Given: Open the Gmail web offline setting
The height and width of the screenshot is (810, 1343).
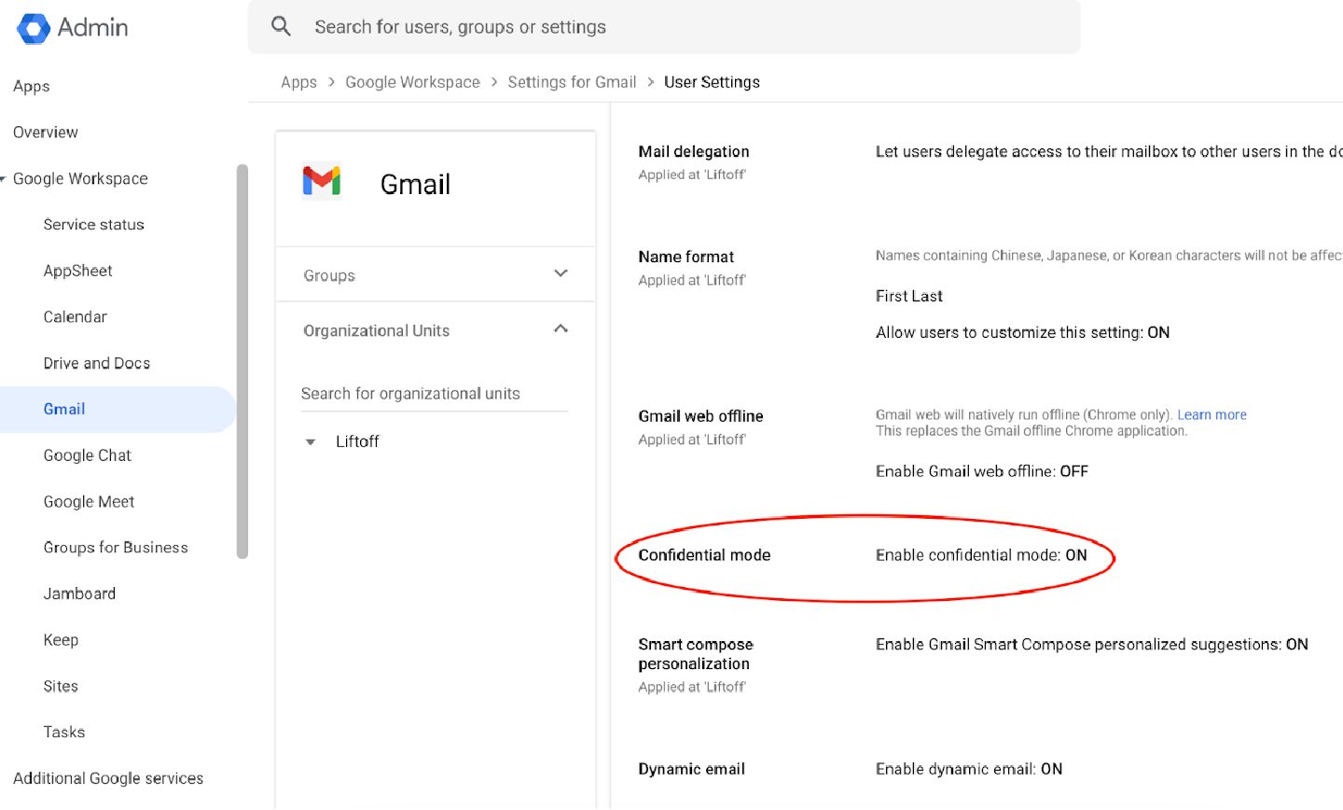Looking at the screenshot, I should pos(700,416).
